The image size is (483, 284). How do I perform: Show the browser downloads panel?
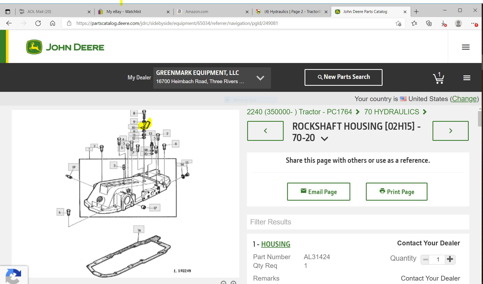444,24
